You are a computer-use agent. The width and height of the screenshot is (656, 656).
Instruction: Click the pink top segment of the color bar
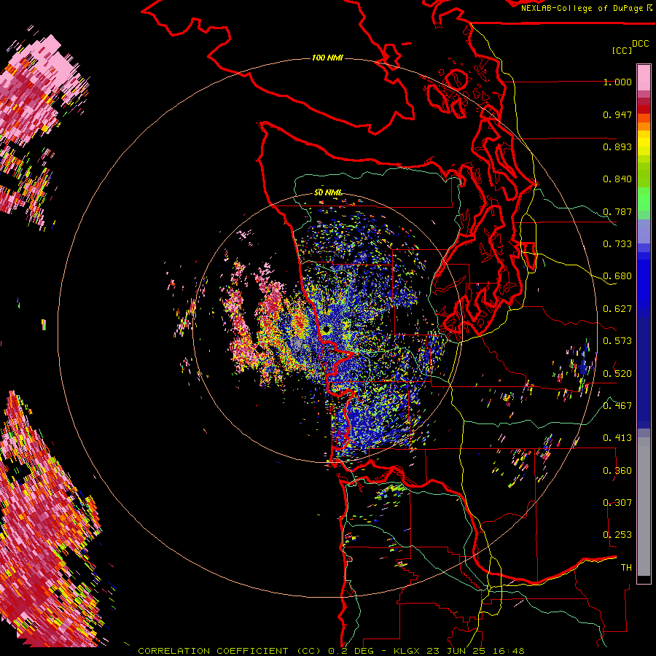(644, 77)
